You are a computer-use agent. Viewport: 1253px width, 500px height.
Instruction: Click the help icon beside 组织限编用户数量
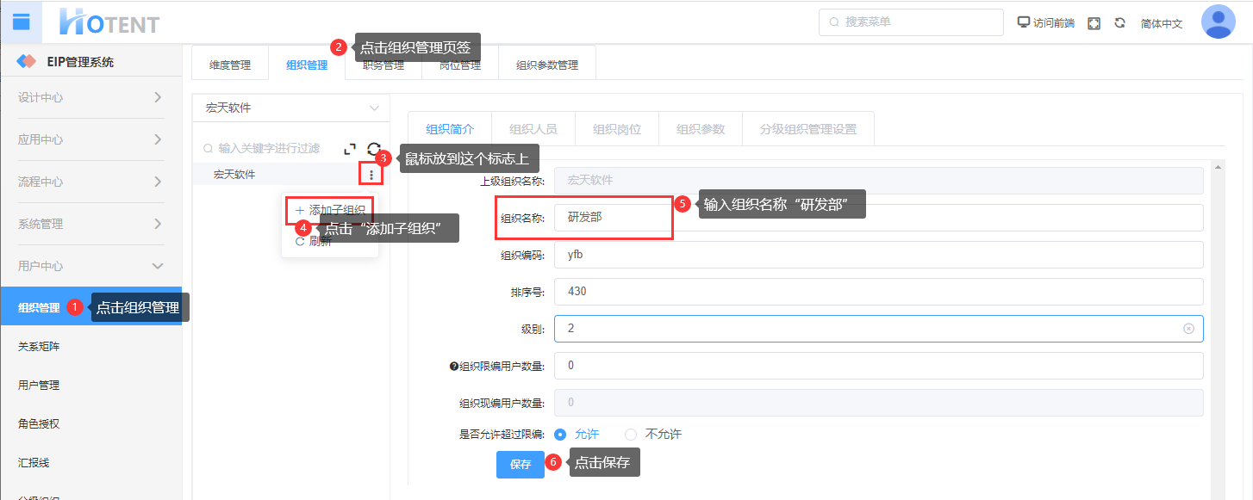pyautogui.click(x=454, y=366)
